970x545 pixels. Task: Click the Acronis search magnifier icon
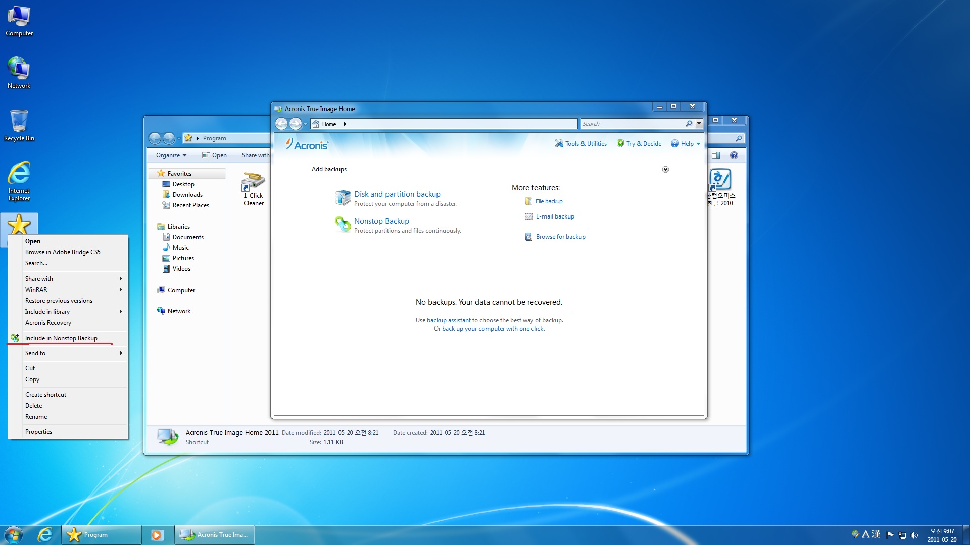[689, 124]
